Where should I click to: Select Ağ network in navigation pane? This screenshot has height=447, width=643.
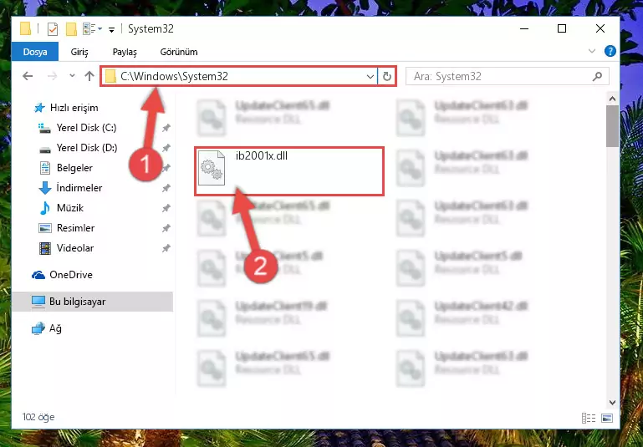[x=47, y=328]
